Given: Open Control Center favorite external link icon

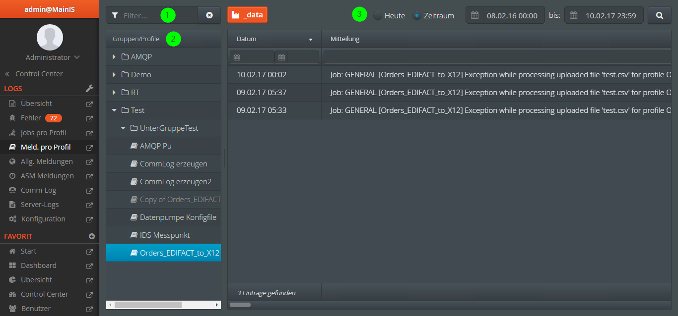Looking at the screenshot, I should click(90, 295).
